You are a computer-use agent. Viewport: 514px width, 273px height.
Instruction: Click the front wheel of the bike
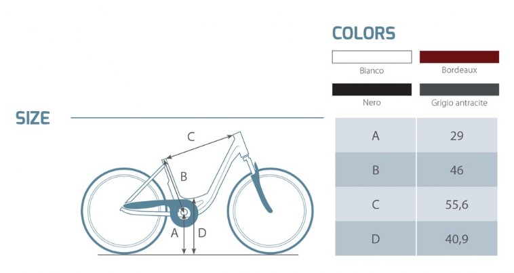click(270, 210)
